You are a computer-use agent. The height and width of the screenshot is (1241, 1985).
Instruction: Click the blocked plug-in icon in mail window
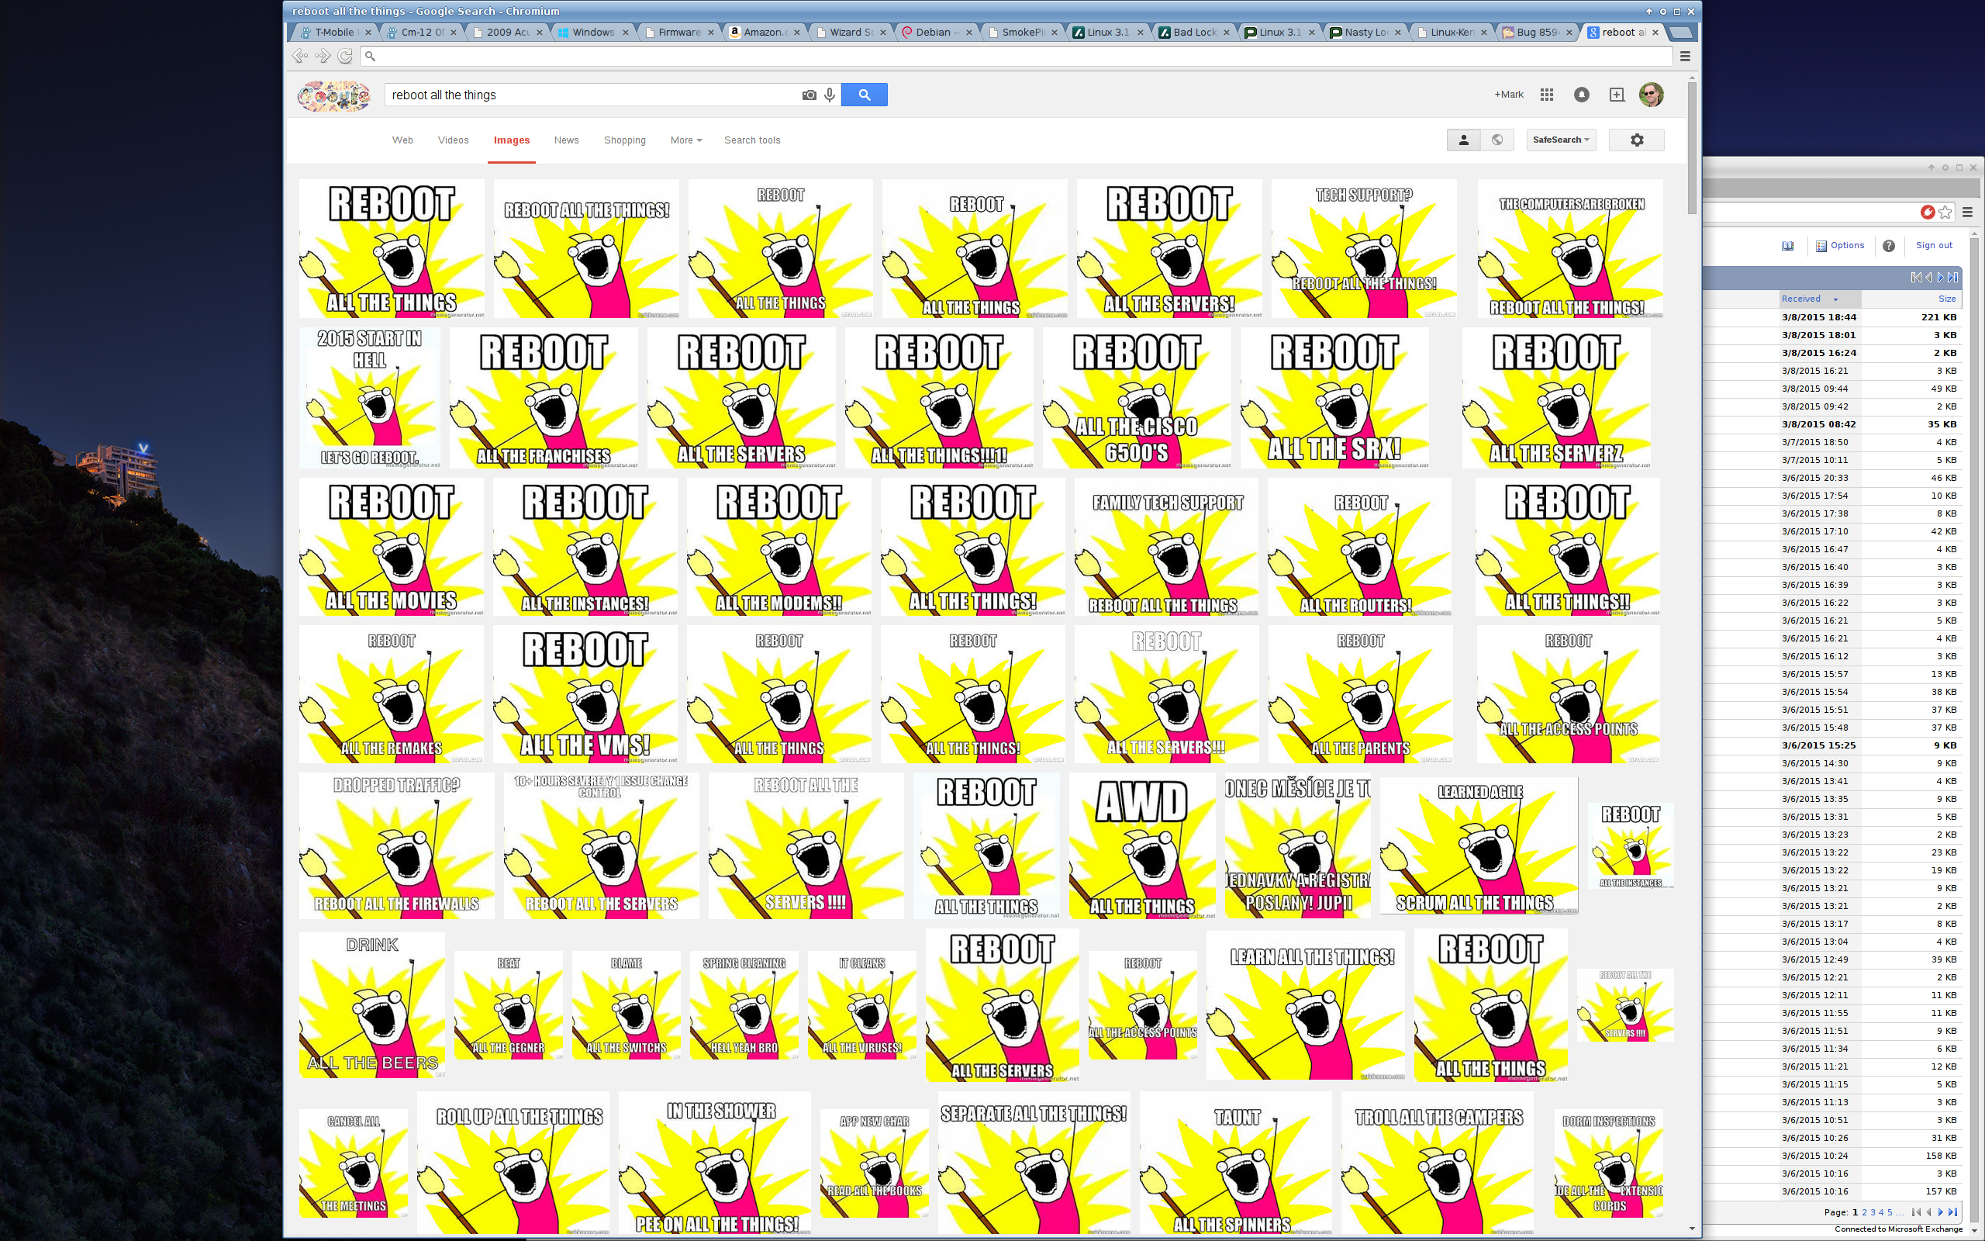point(1928,213)
